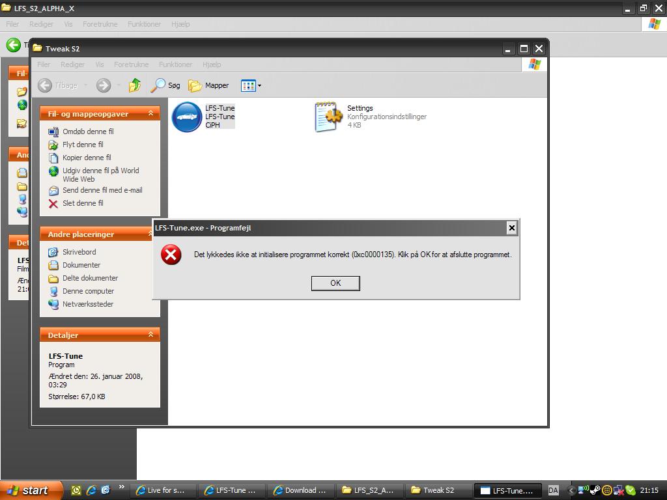This screenshot has width=667, height=500.
Task: Switch to LFS_S2_A... taskbar folder
Action: pyautogui.click(x=370, y=490)
